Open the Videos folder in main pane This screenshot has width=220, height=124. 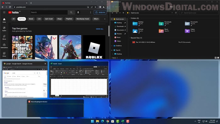(x=190, y=31)
